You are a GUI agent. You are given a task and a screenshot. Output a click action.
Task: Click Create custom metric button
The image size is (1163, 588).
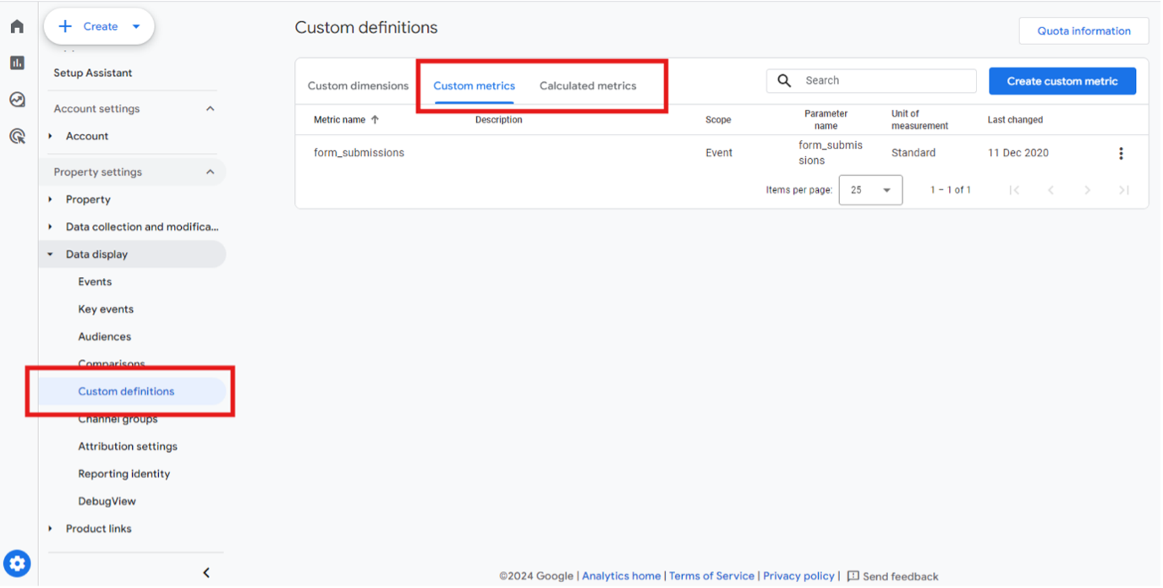tap(1062, 81)
